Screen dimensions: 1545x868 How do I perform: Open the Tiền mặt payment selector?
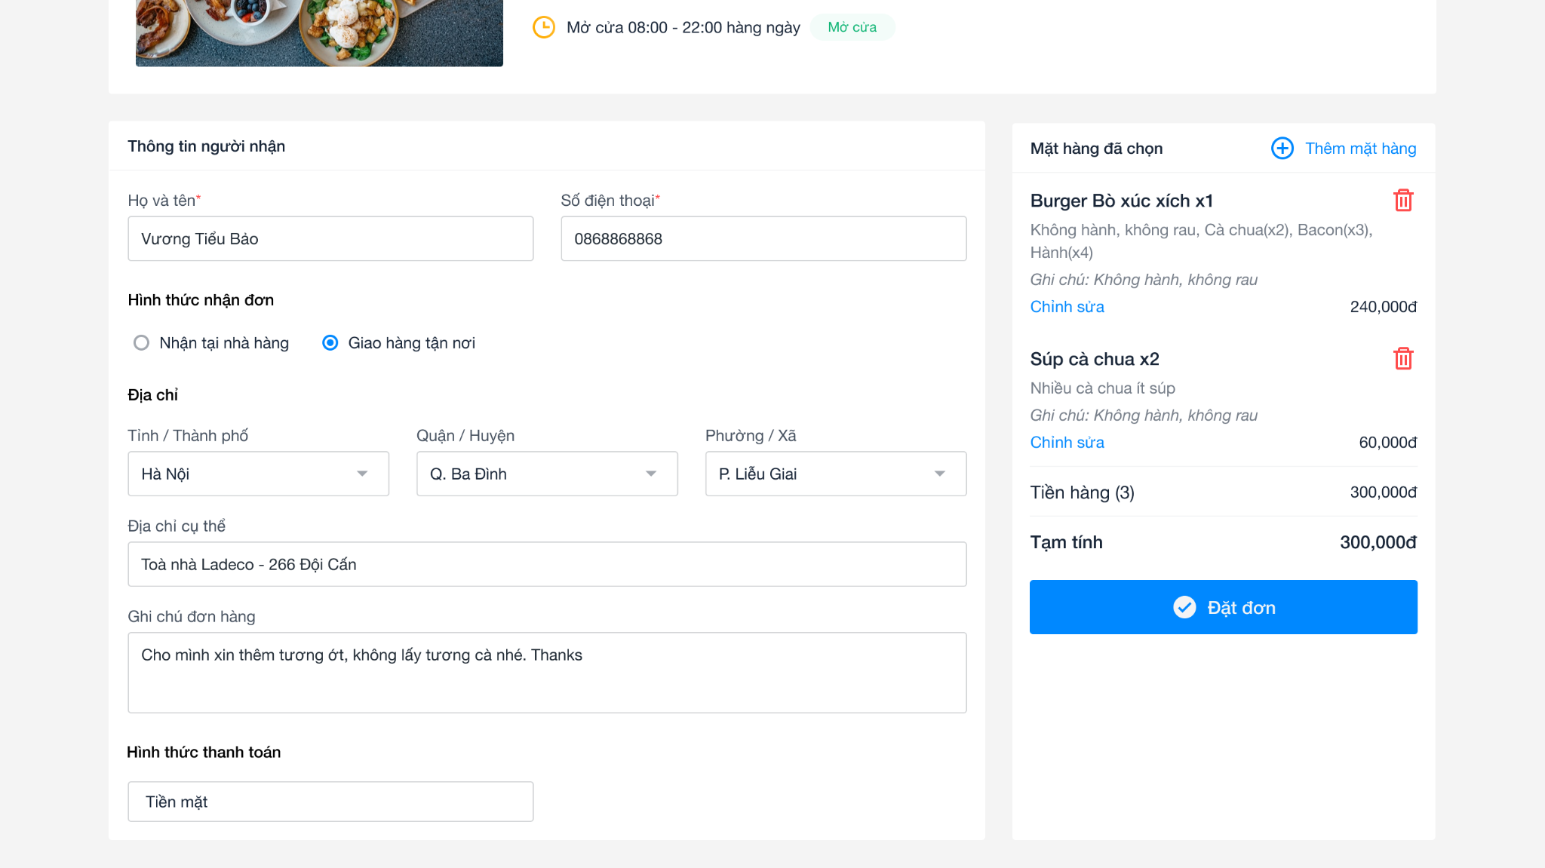click(x=330, y=802)
